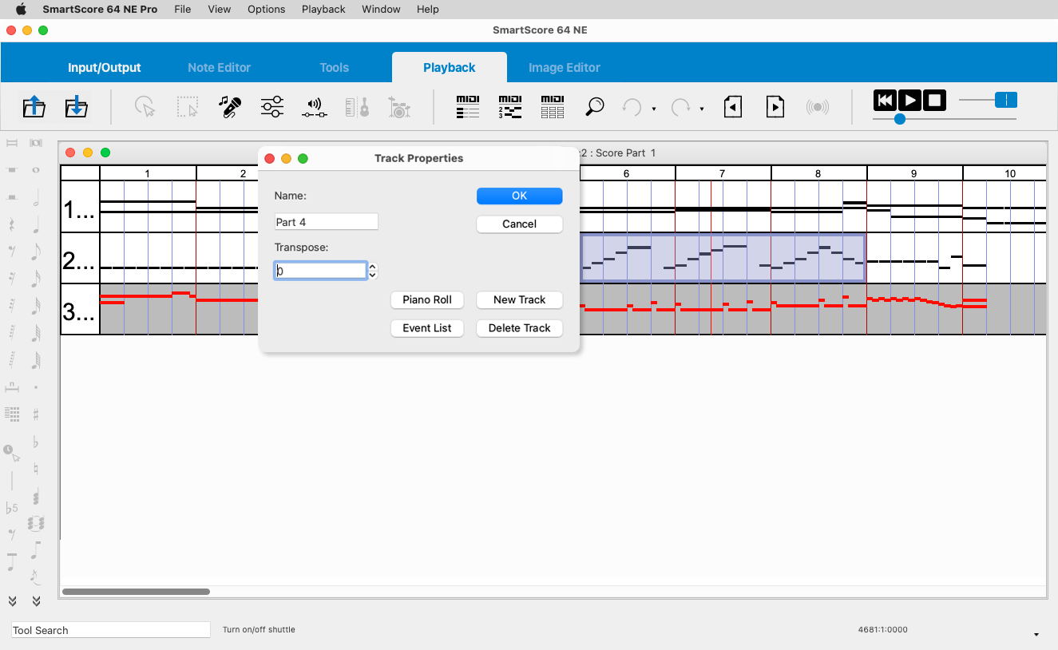Expand the second column of left palette
The height and width of the screenshot is (650, 1058).
(x=36, y=601)
